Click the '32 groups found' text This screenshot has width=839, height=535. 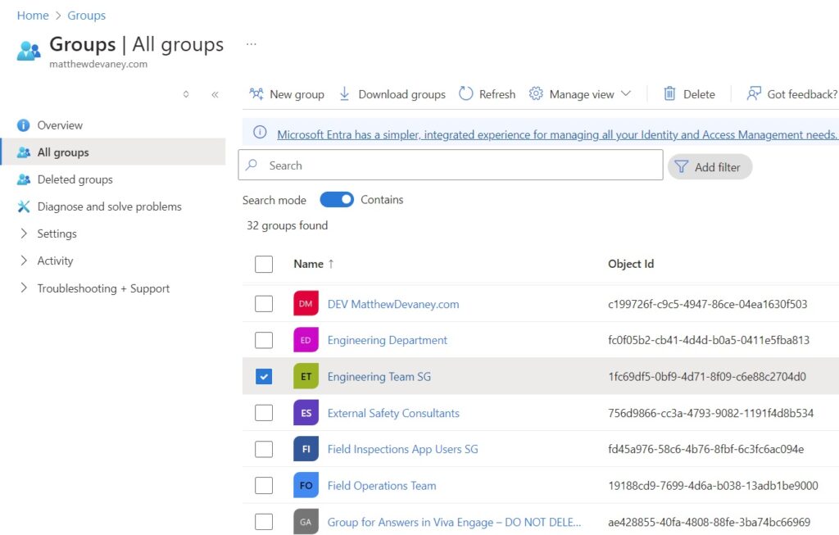tap(287, 225)
